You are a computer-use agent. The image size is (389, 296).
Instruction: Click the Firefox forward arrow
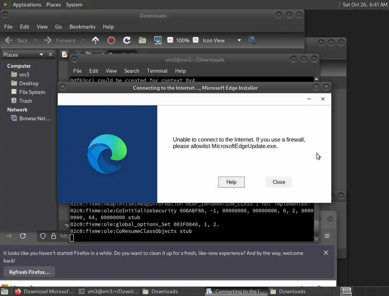click(9, 236)
